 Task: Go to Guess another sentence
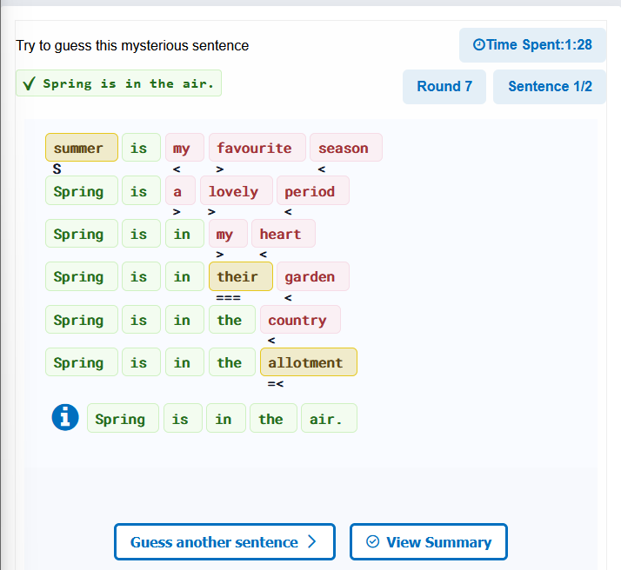pyautogui.click(x=224, y=541)
